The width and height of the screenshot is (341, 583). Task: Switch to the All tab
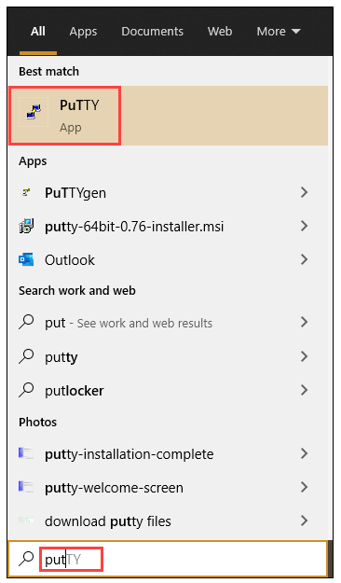coord(38,31)
